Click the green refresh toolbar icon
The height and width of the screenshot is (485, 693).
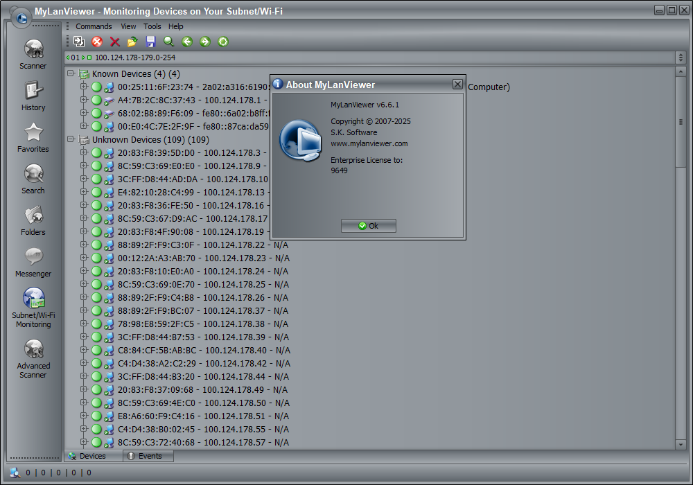point(223,42)
